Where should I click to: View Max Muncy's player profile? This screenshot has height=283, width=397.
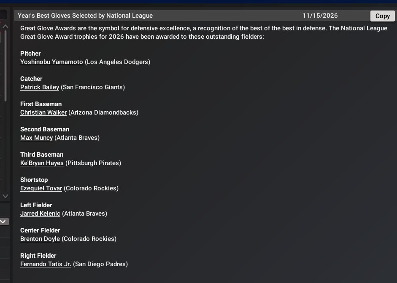click(x=36, y=138)
